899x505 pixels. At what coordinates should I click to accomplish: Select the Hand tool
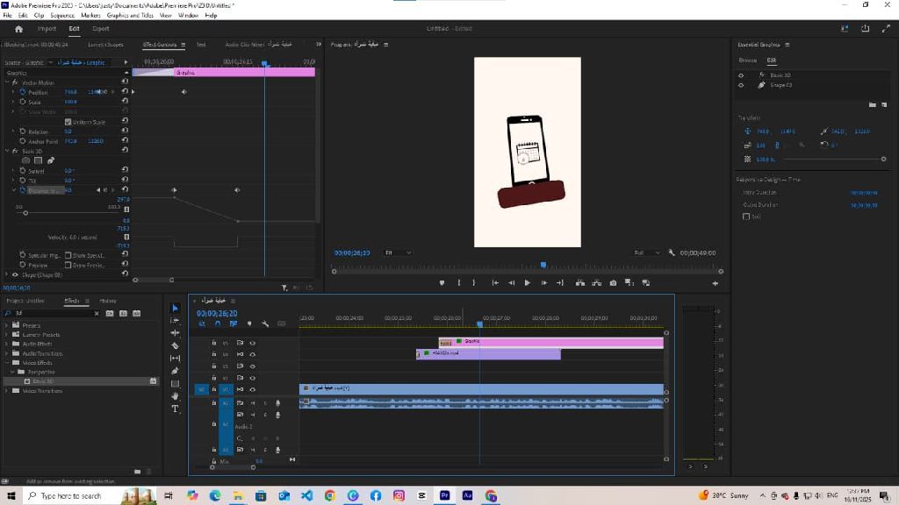(x=175, y=396)
